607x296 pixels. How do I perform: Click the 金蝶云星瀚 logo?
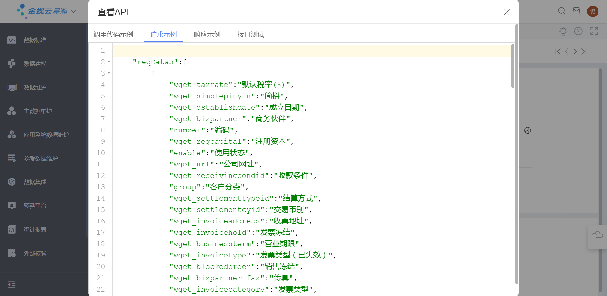click(42, 11)
